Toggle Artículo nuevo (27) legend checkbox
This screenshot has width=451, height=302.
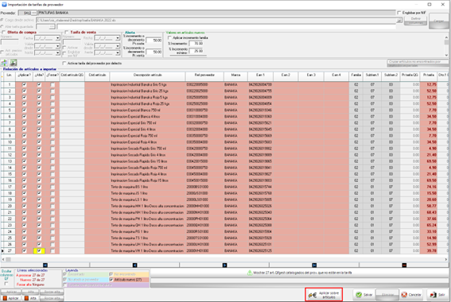tap(111, 280)
